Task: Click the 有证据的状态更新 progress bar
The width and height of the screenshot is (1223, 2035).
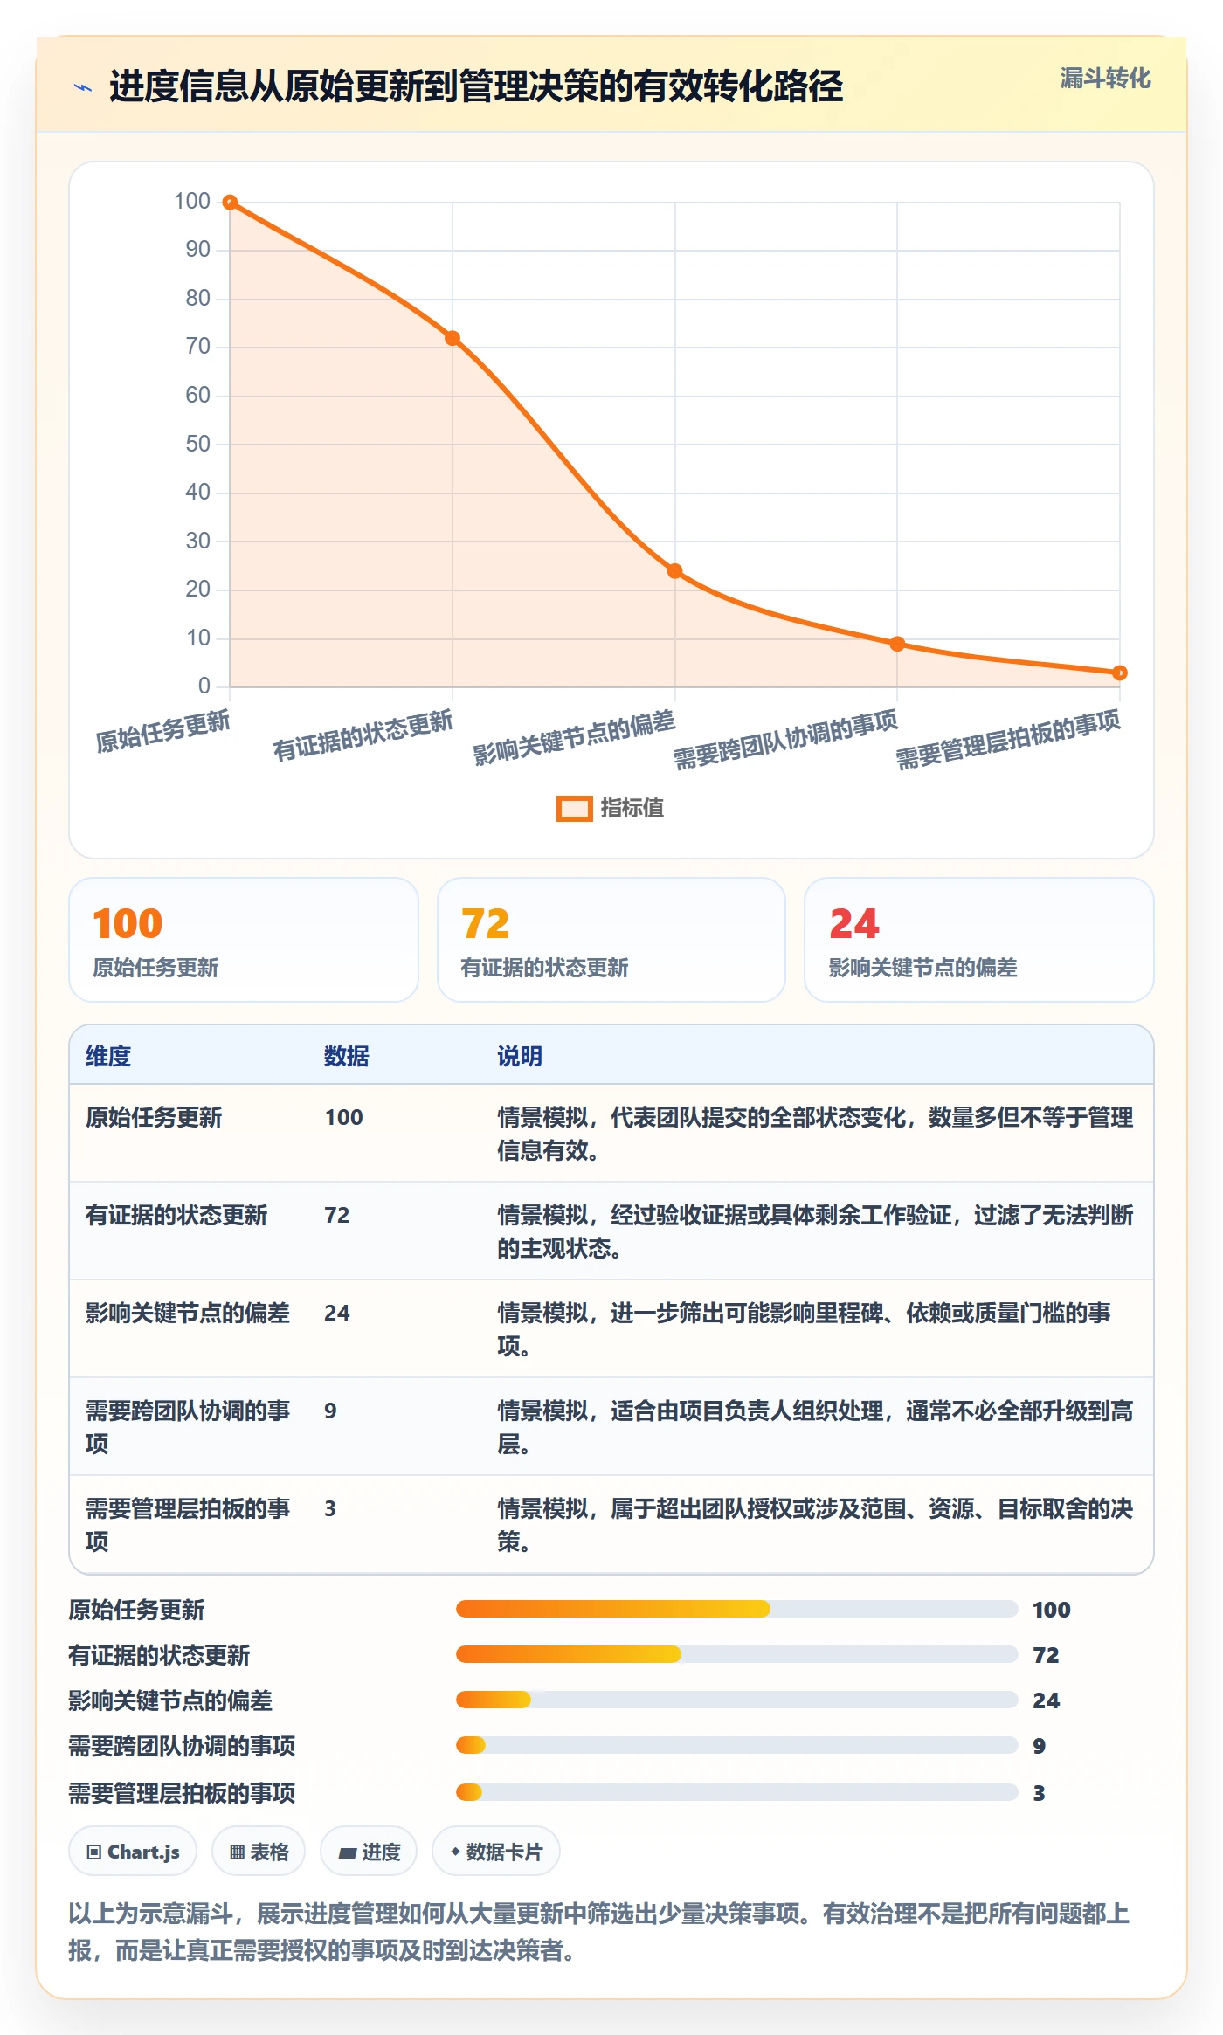Action: (737, 1654)
